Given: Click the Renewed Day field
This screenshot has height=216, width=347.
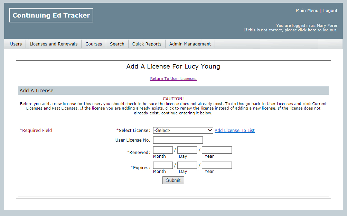Looking at the screenshot, I should (187, 150).
